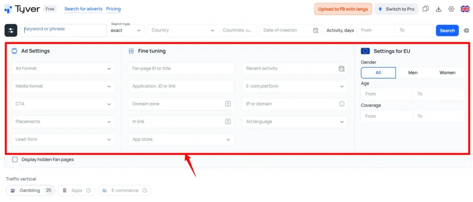Expand the E-com platform dropdown

click(x=295, y=86)
